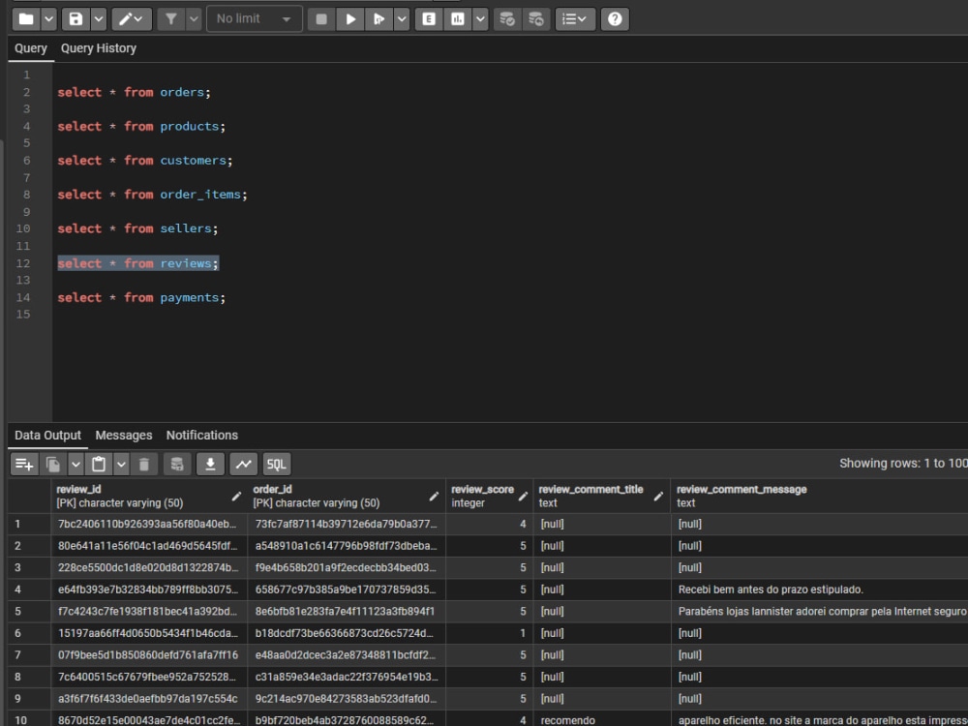This screenshot has width=968, height=726.
Task: Click editor line 'select * from customers;'
Action: pyautogui.click(x=145, y=160)
